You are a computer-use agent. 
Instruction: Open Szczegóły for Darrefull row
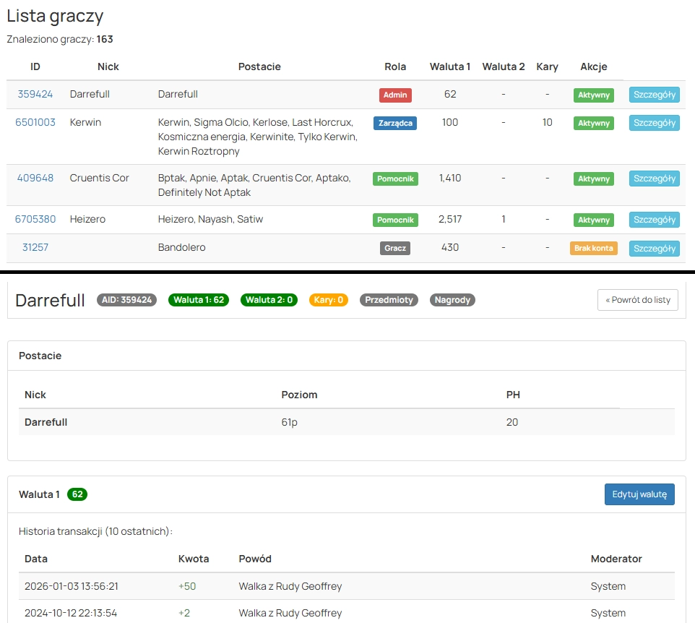[654, 95]
